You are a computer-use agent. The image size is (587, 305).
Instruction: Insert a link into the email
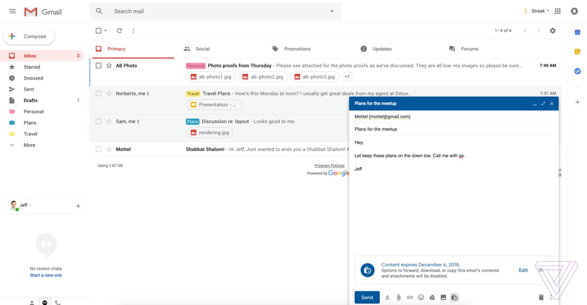click(409, 297)
